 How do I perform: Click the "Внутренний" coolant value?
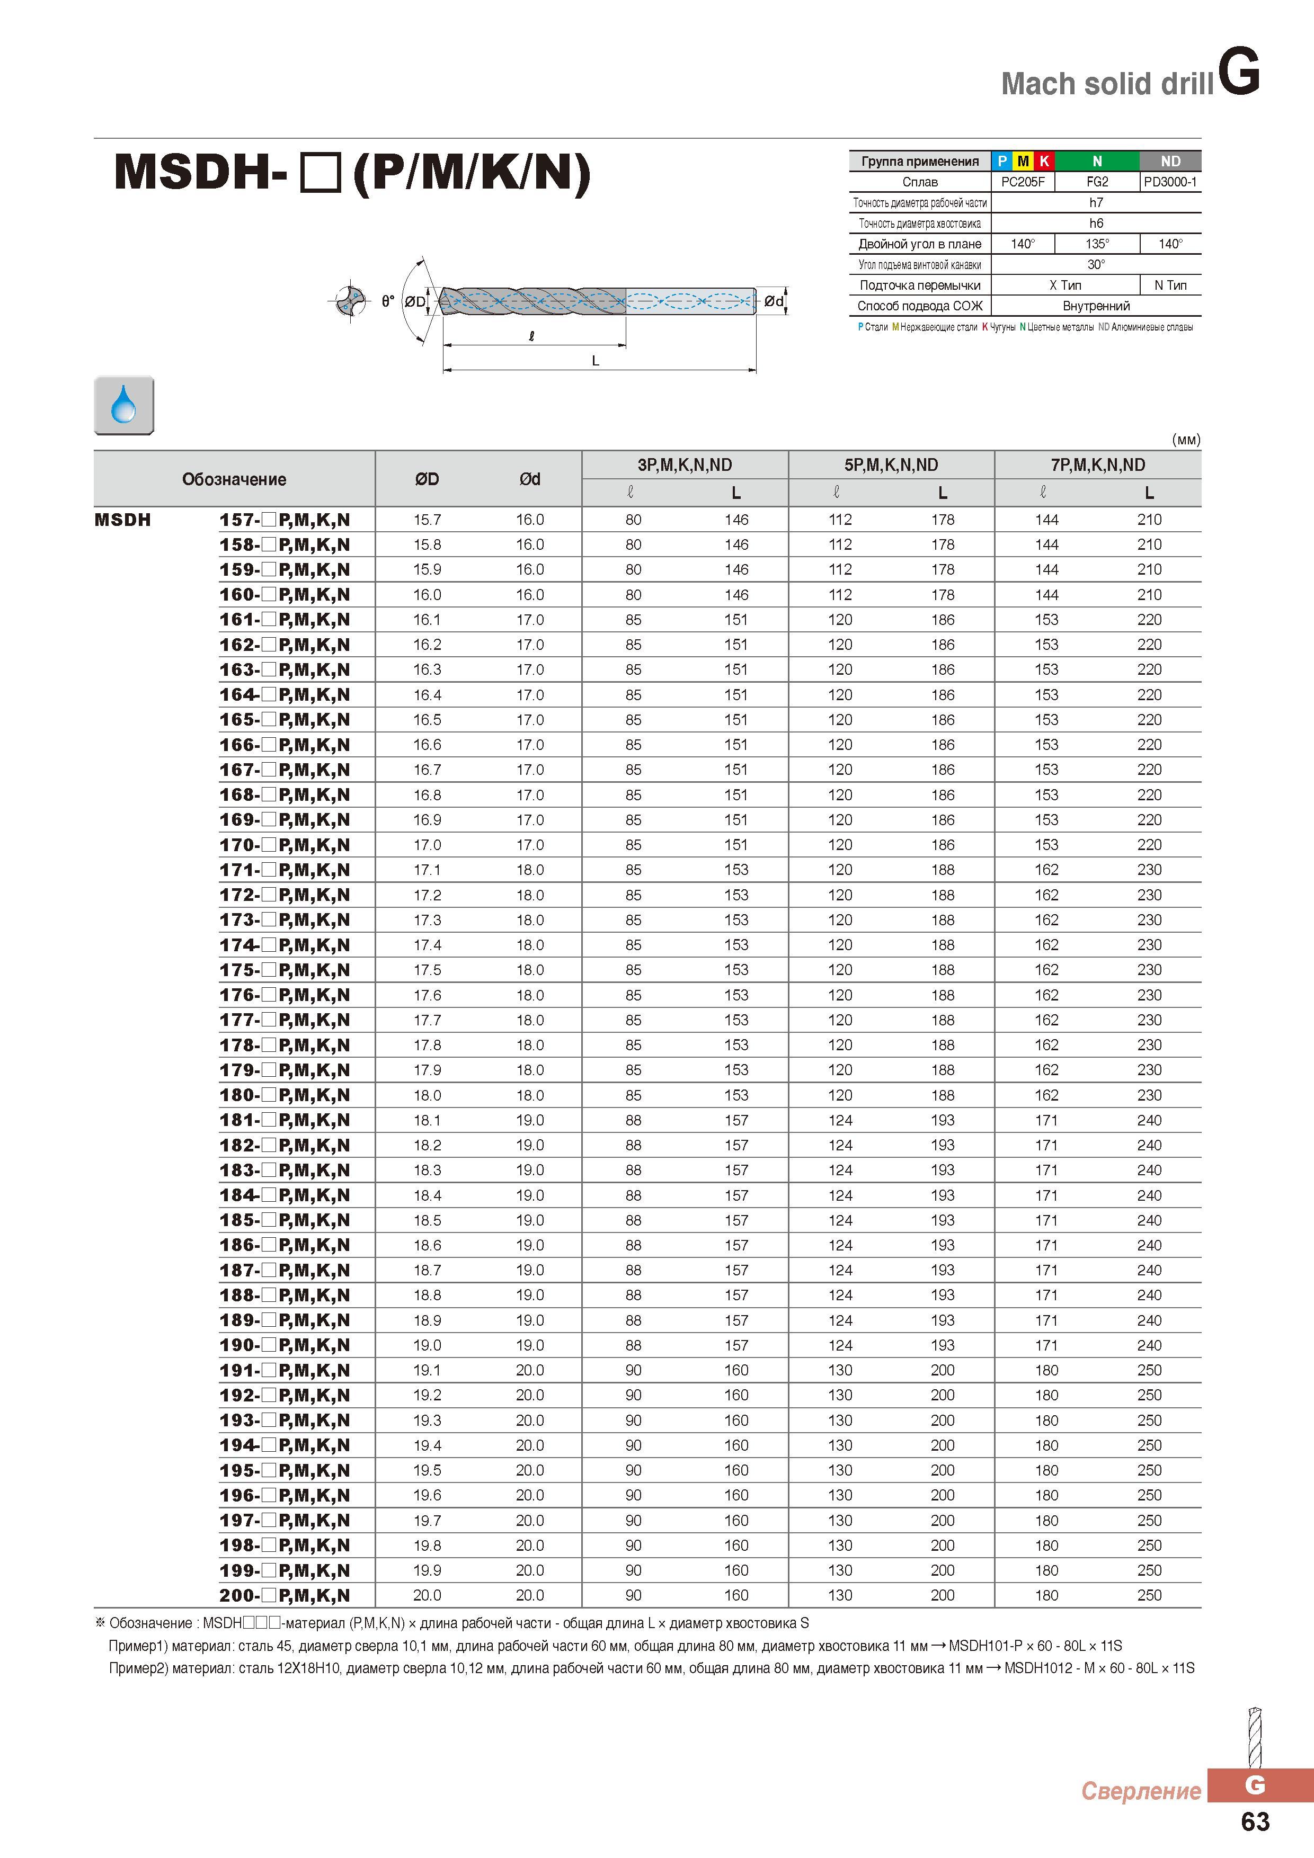(1096, 306)
